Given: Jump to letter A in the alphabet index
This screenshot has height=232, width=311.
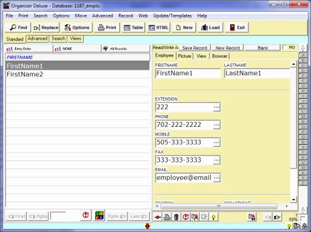Looking at the screenshot, I should click(x=303, y=55).
